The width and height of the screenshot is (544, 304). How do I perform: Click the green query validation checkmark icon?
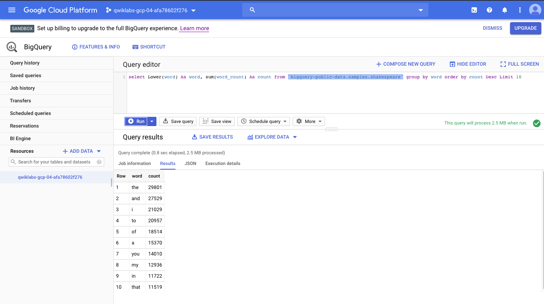(x=537, y=123)
